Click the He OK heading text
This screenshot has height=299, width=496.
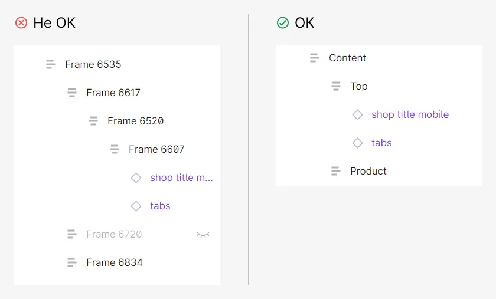click(x=54, y=23)
